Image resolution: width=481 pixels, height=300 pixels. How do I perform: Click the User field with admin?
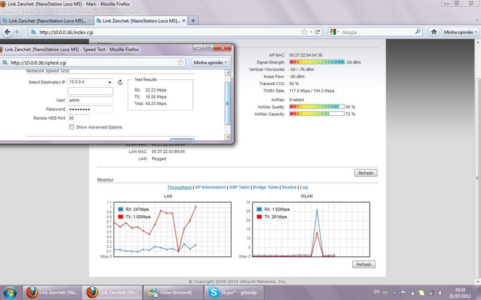(x=90, y=100)
